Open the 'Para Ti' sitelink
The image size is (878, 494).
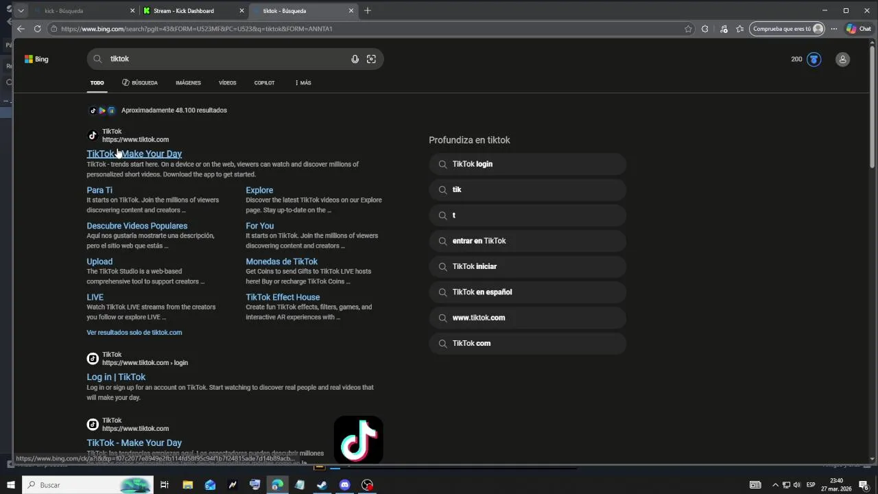pos(99,190)
